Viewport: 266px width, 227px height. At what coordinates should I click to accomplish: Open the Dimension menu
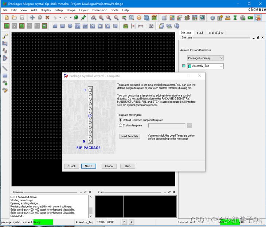tap(100, 10)
